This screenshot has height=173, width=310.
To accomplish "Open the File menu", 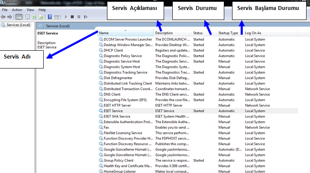I will tap(5, 10).
